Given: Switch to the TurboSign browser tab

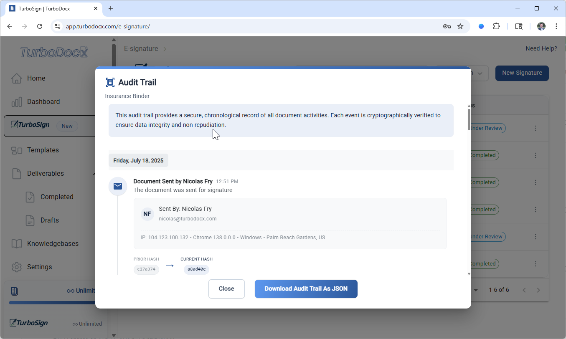Looking at the screenshot, I should tap(53, 8).
